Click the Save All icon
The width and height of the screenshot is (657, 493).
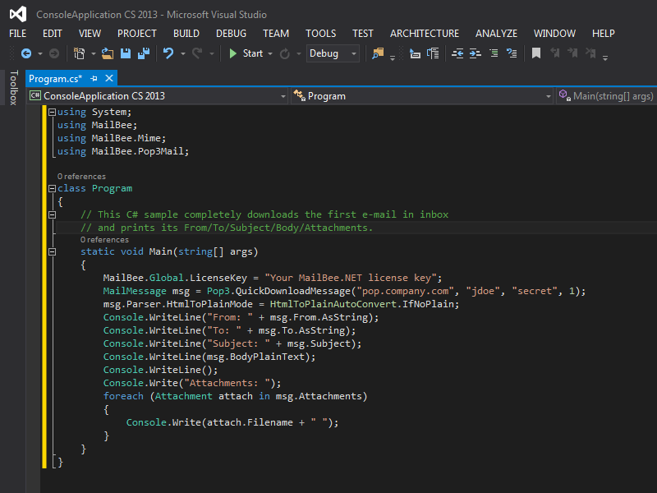[x=143, y=53]
